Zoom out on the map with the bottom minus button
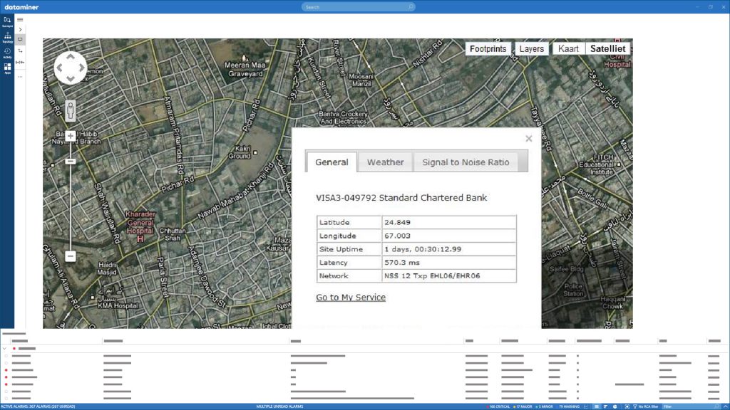 pos(71,256)
